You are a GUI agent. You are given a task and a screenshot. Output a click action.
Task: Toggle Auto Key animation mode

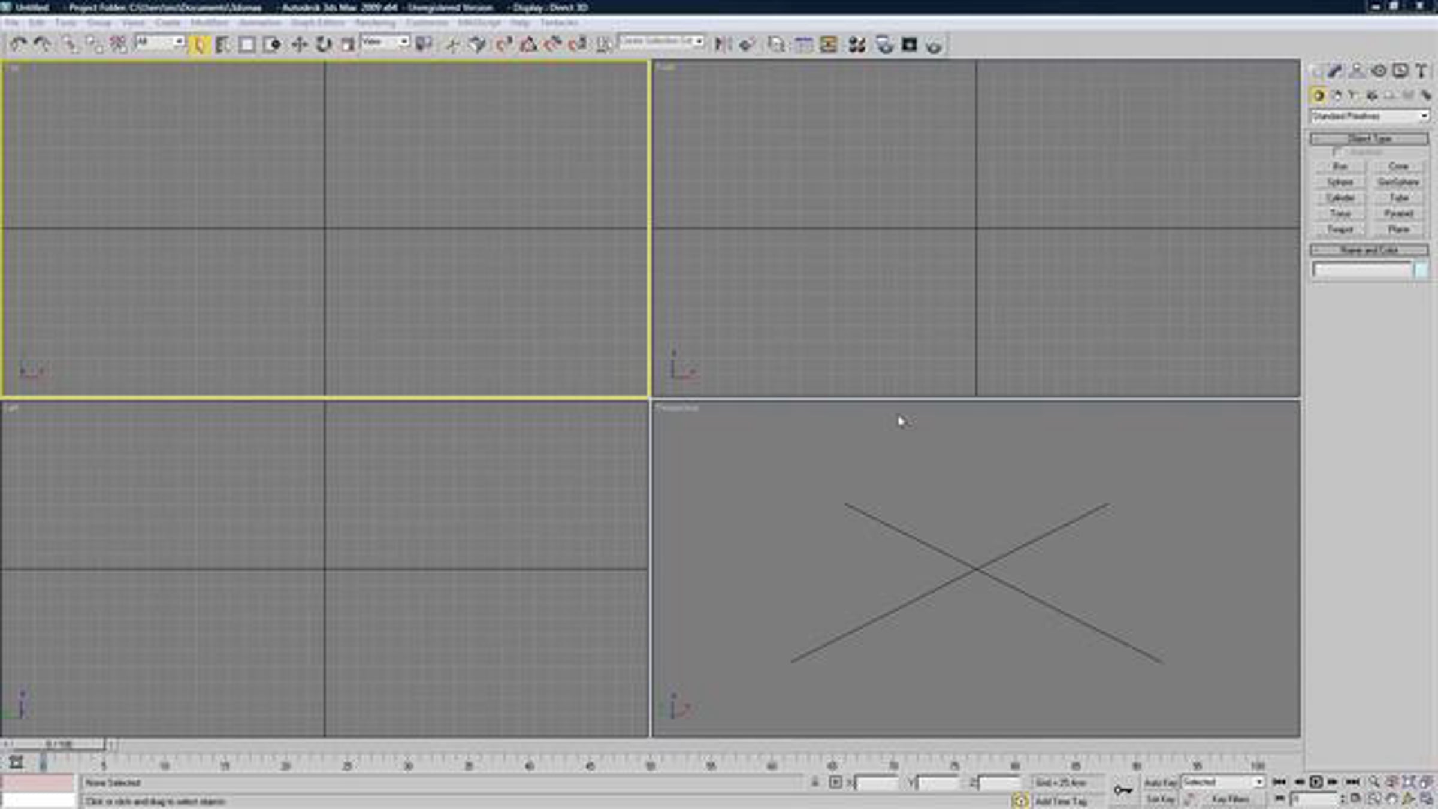[x=1161, y=783]
